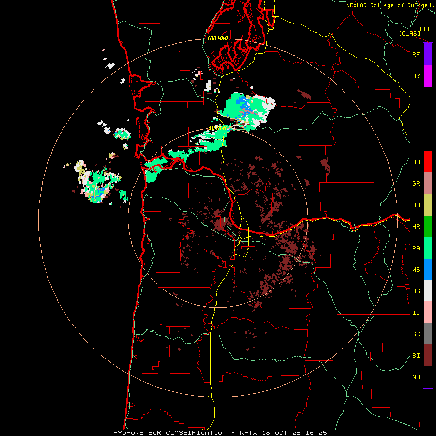This screenshot has height=436, width=436.
Task: Click the red HA legend swatch
Action: (428, 162)
